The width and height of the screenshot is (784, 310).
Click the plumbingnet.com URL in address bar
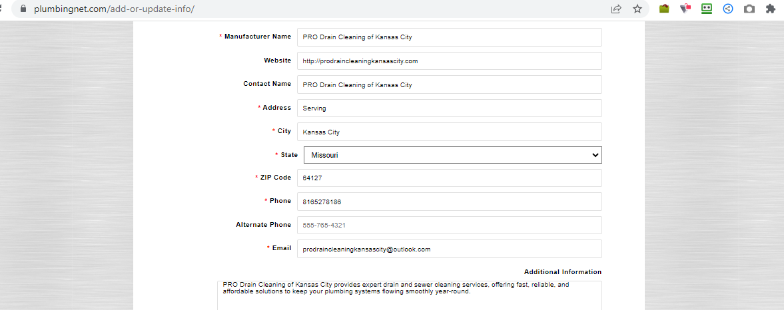(x=114, y=9)
